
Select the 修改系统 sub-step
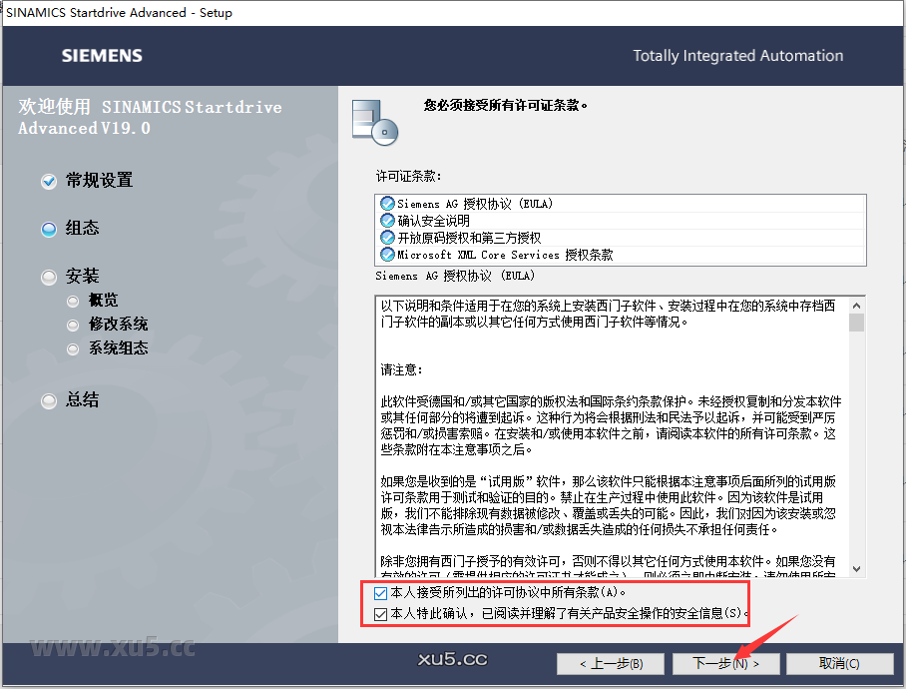click(x=71, y=324)
